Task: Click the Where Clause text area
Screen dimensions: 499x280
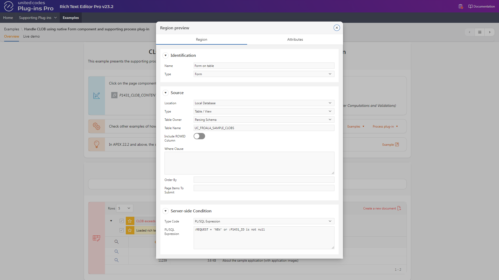Action: 249,163
